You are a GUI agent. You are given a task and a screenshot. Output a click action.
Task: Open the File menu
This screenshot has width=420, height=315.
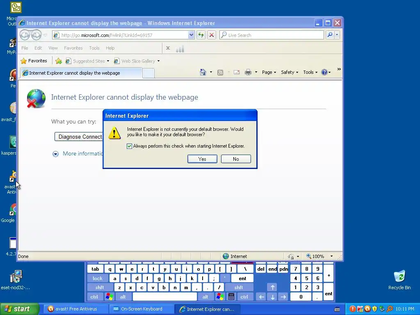pos(25,48)
